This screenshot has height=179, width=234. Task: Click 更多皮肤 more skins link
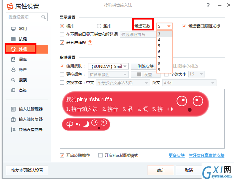[x=177, y=156]
